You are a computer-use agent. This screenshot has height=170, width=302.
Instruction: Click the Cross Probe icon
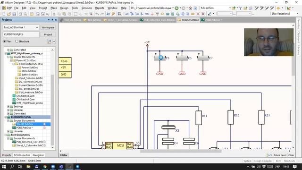pyautogui.click(x=113, y=14)
